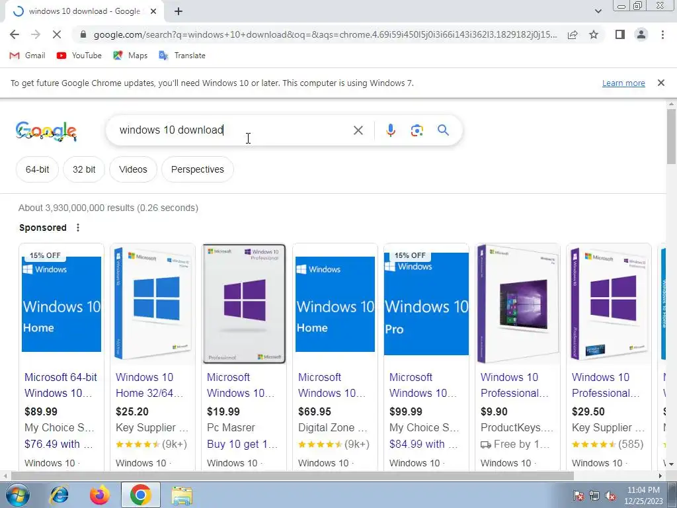Viewport: 677px width, 508px height.
Task: Open the network tray icon
Action: click(594, 495)
